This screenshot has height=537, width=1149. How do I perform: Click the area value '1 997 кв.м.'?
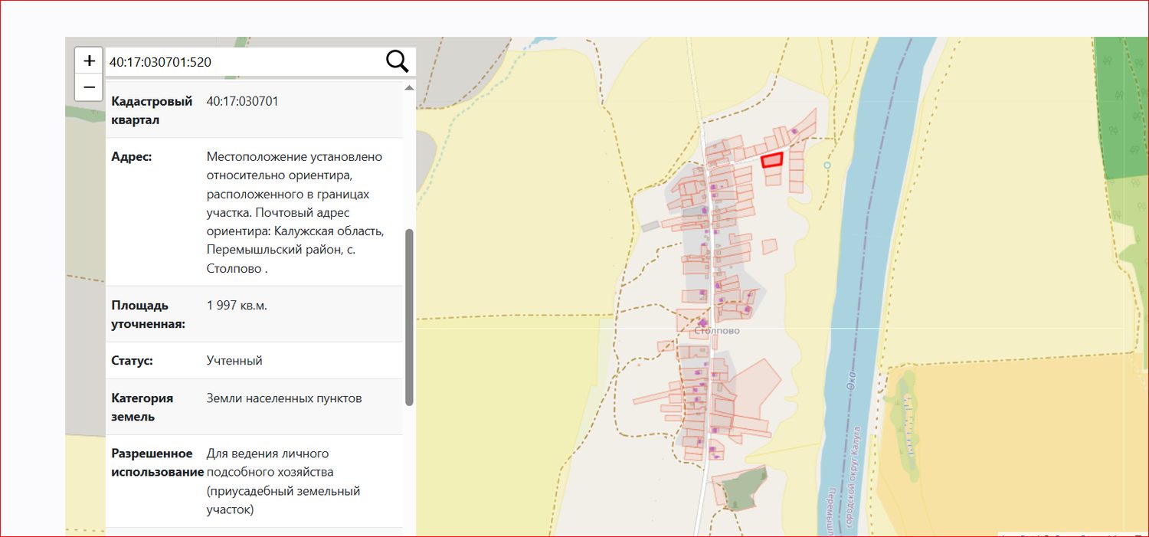237,306
